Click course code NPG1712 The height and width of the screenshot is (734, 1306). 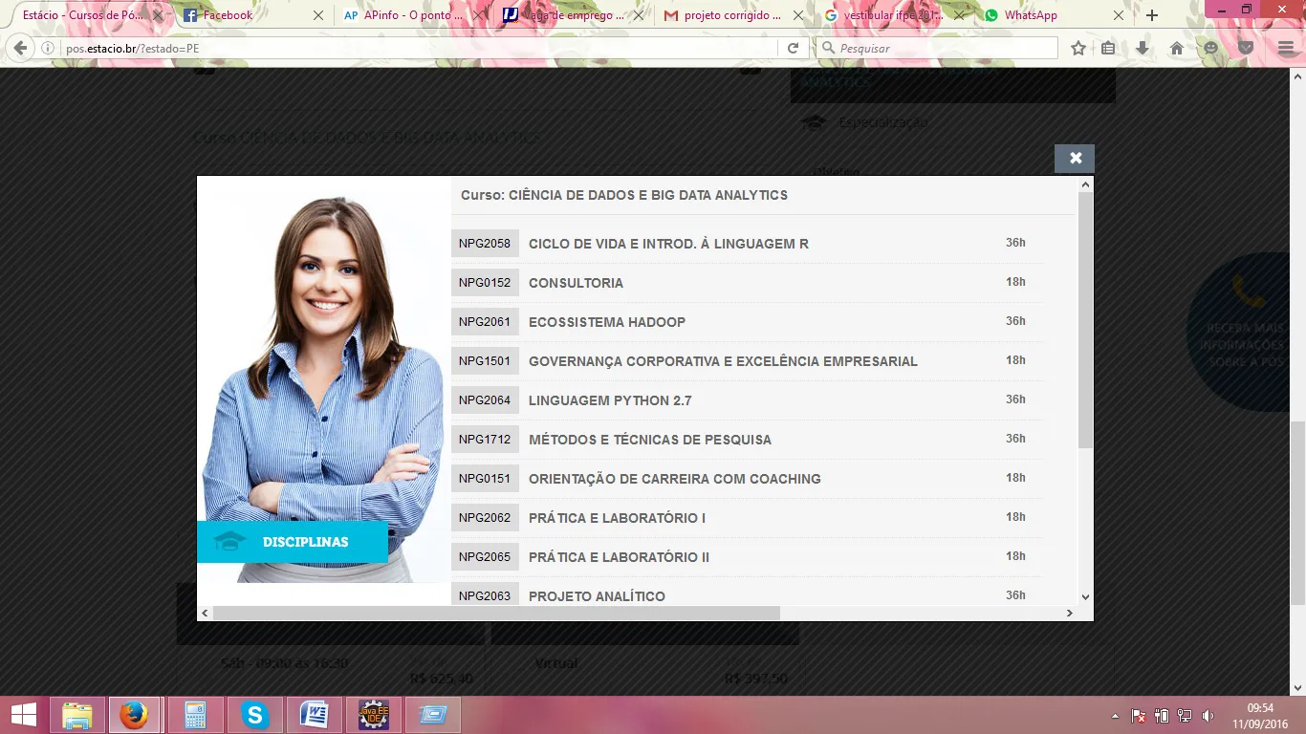coord(485,439)
